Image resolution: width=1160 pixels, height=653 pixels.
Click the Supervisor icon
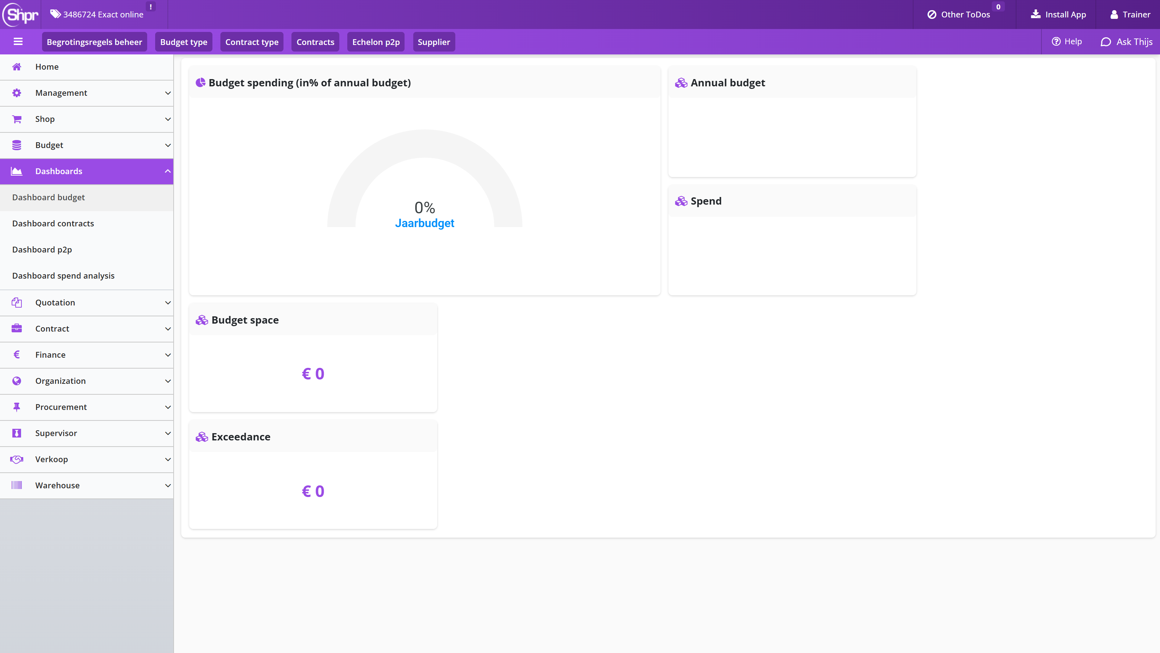click(x=17, y=433)
